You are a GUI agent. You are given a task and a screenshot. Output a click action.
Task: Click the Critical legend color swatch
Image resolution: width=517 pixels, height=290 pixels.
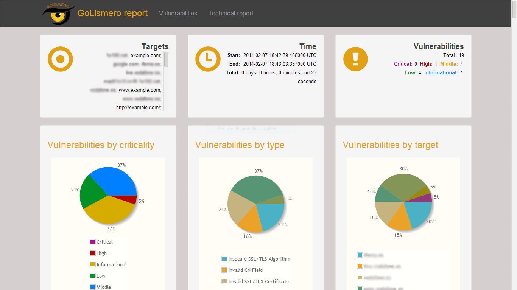coord(92,242)
